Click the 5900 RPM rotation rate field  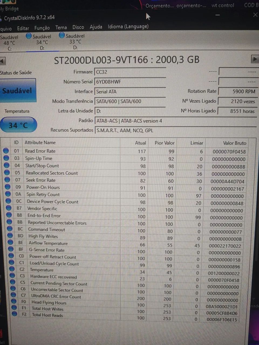coord(238,91)
